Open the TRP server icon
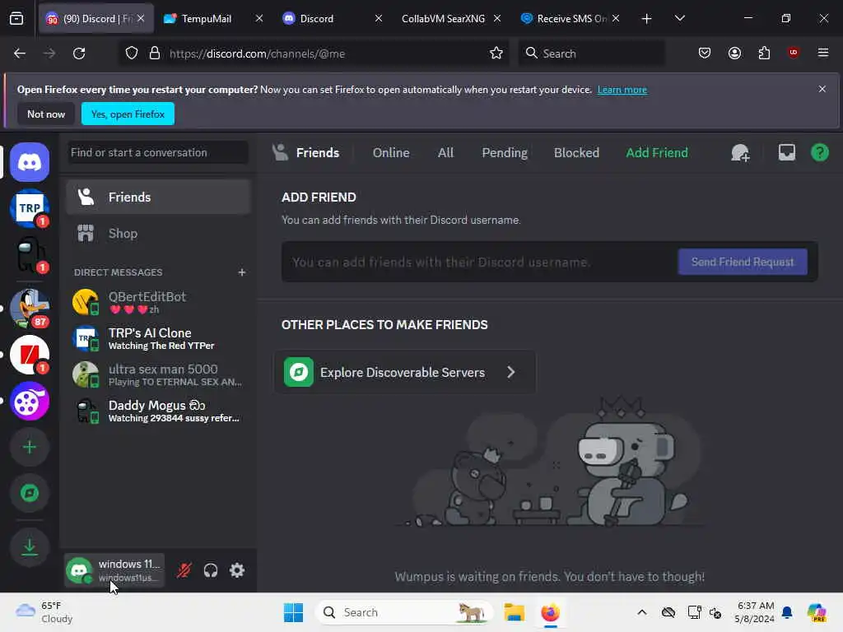This screenshot has width=843, height=632. [30, 208]
